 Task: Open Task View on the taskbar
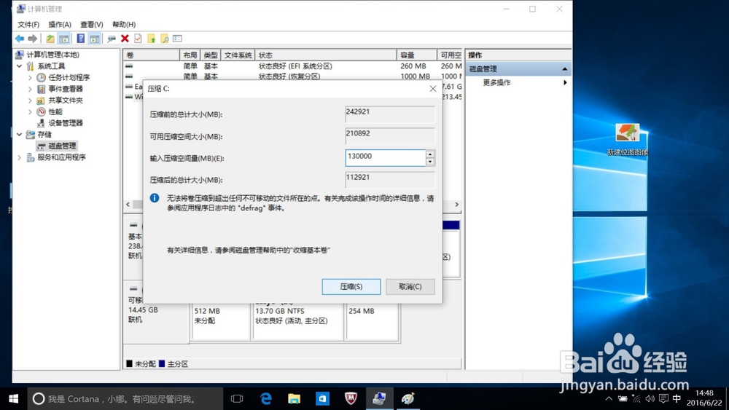pos(237,399)
